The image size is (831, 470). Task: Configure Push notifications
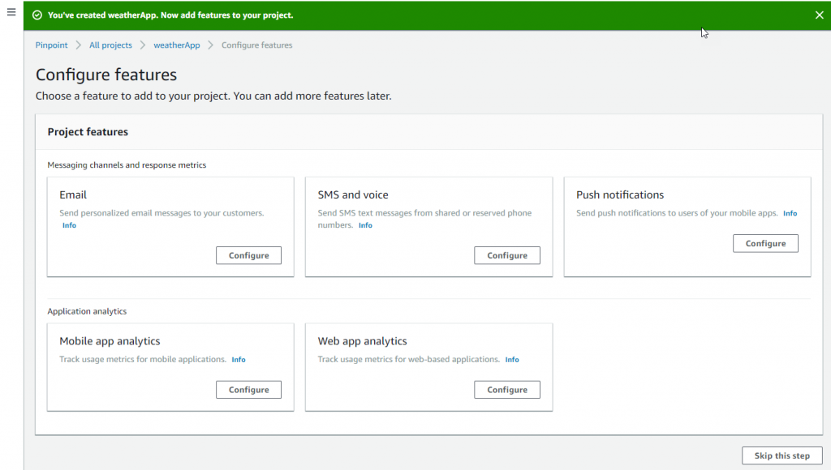tap(765, 243)
